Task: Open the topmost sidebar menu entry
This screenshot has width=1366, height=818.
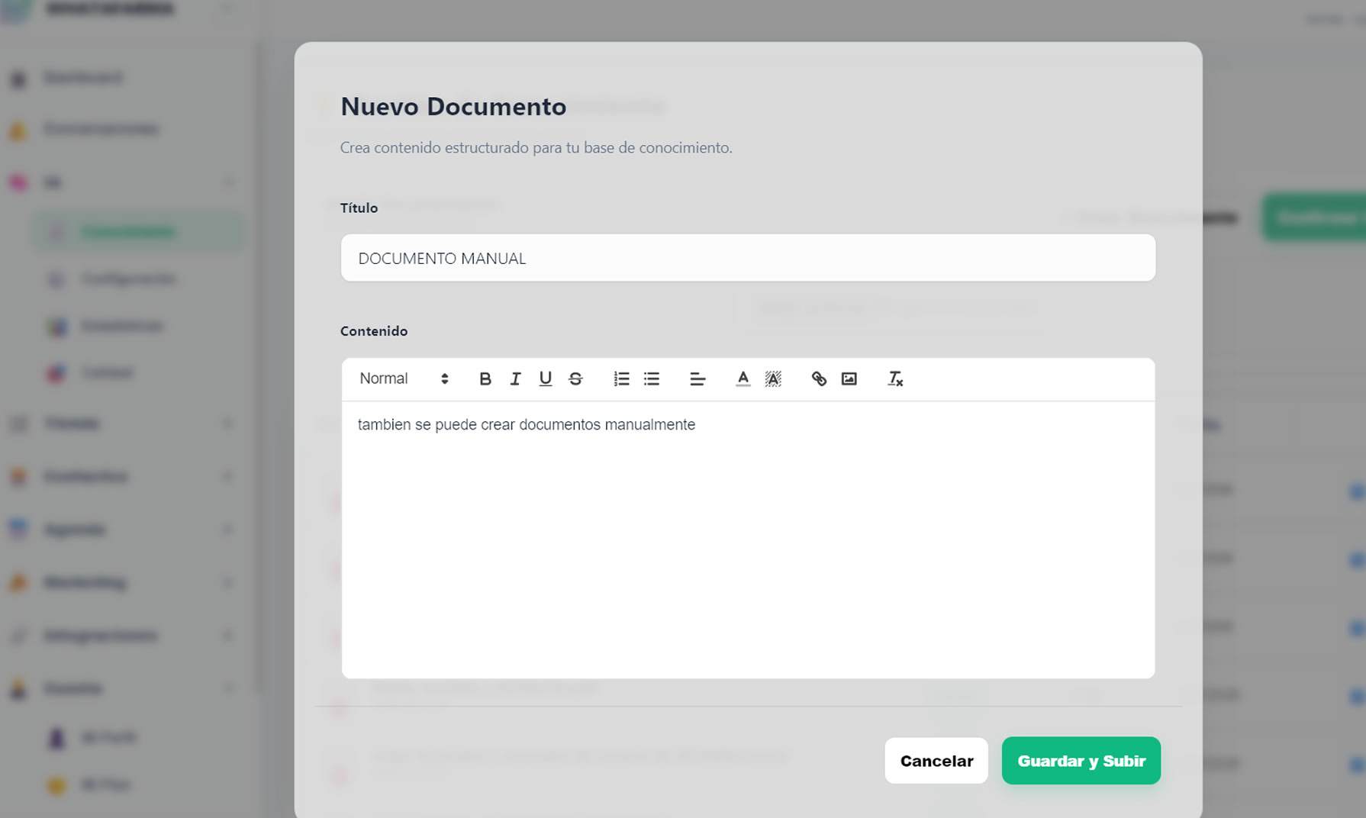Action: (x=82, y=77)
